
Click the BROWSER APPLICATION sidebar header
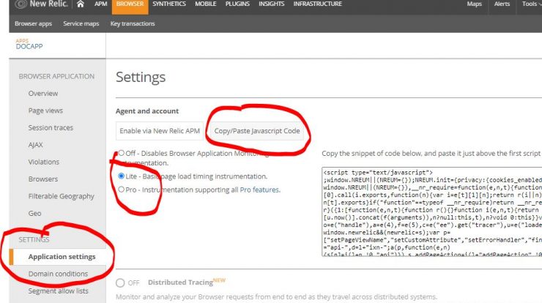56,76
